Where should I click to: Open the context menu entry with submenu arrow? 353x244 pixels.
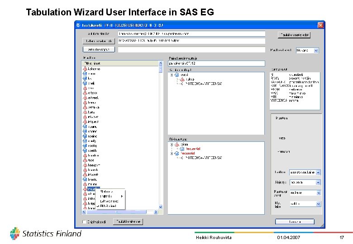110,197
